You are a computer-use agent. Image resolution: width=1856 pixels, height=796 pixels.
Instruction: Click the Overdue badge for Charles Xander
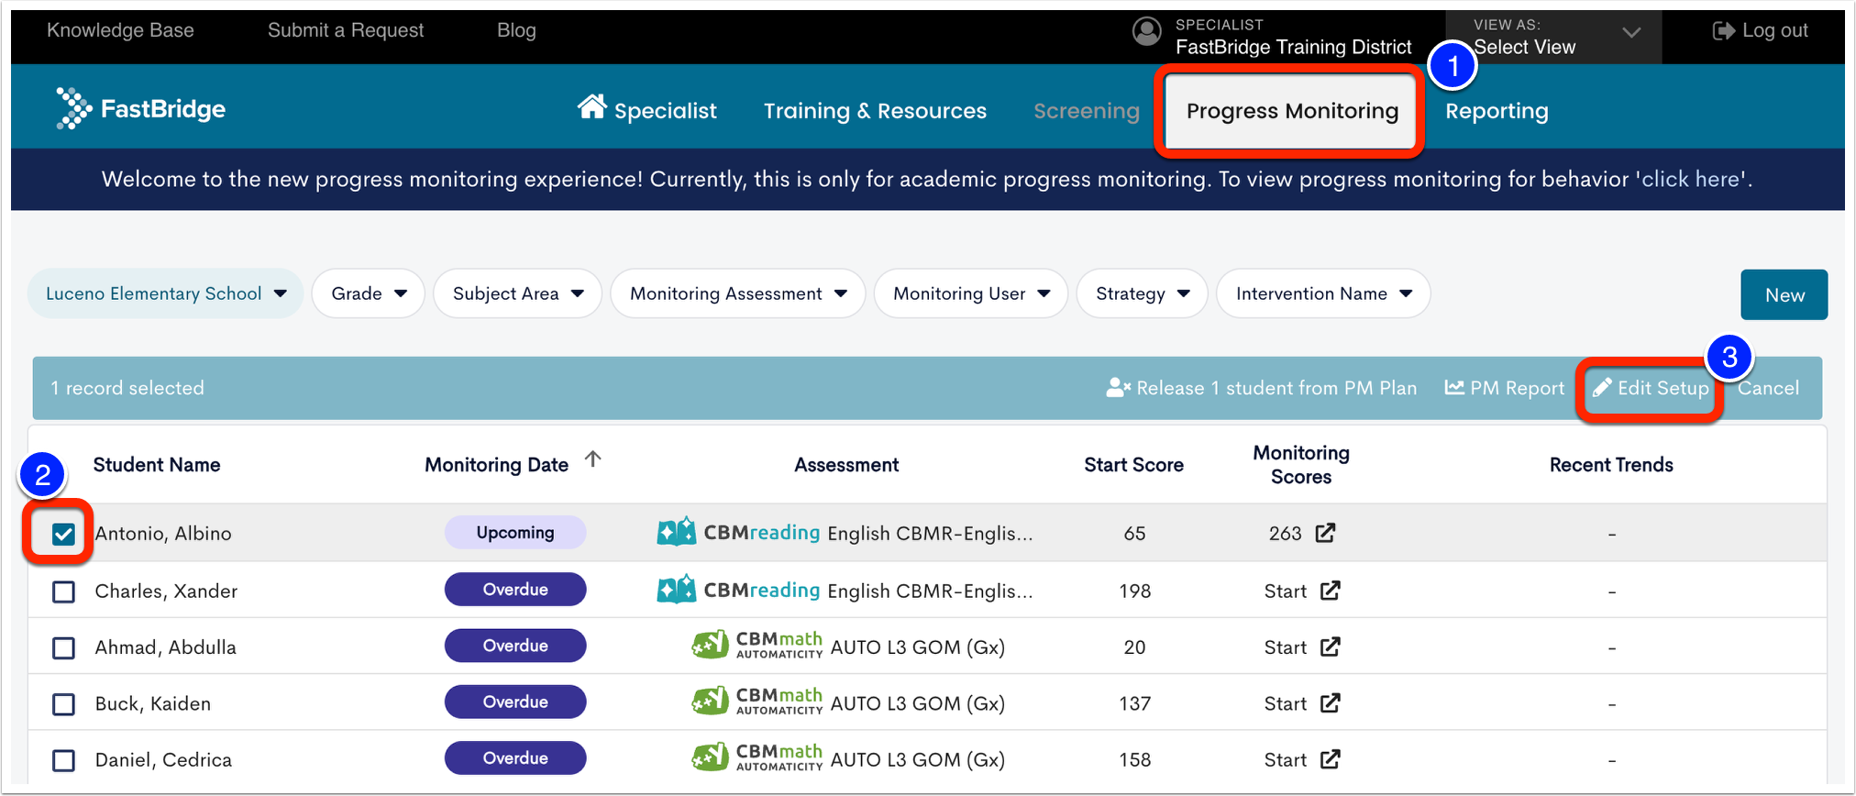(x=515, y=590)
